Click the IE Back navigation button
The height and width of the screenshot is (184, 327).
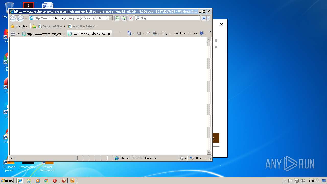pos(13,18)
